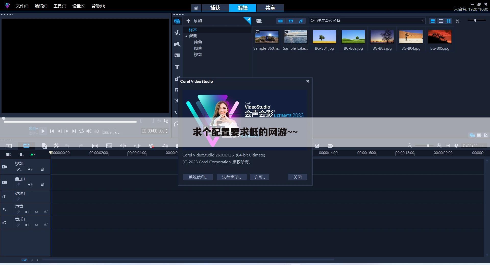Mute the 视频 track audio
Viewport: 490px width, 265px height.
tap(30, 169)
